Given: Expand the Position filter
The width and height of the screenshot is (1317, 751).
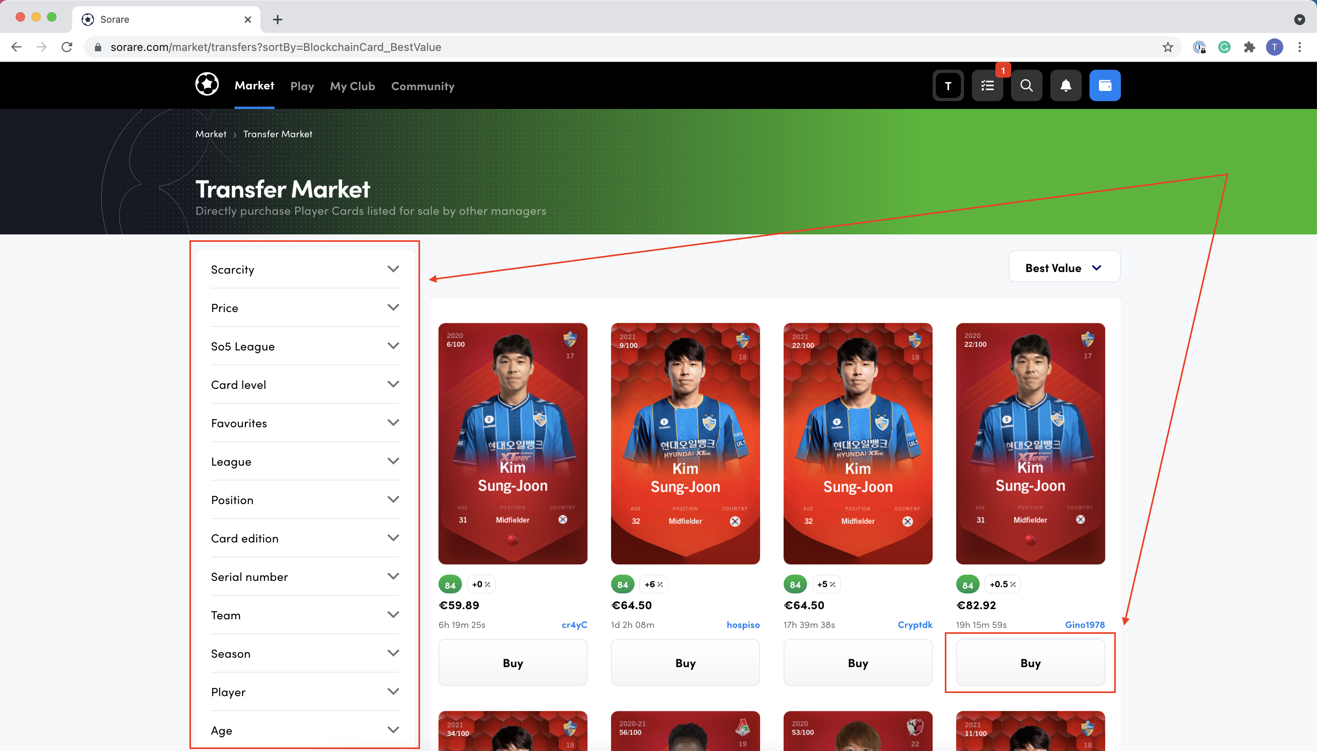Looking at the screenshot, I should click(x=305, y=500).
